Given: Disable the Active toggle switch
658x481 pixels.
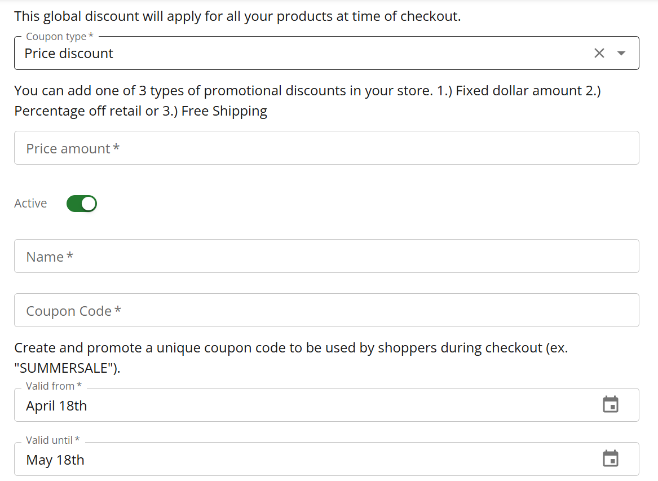Looking at the screenshot, I should tap(82, 204).
